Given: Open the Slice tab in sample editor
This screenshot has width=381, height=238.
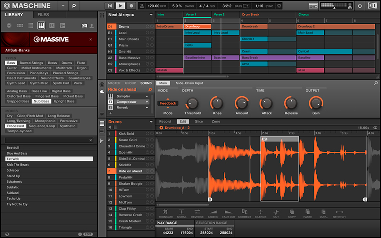Looking at the screenshot, I should (x=199, y=122).
